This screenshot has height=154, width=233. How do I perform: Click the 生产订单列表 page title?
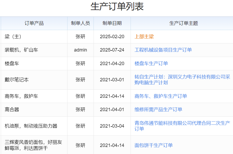tap(117, 7)
